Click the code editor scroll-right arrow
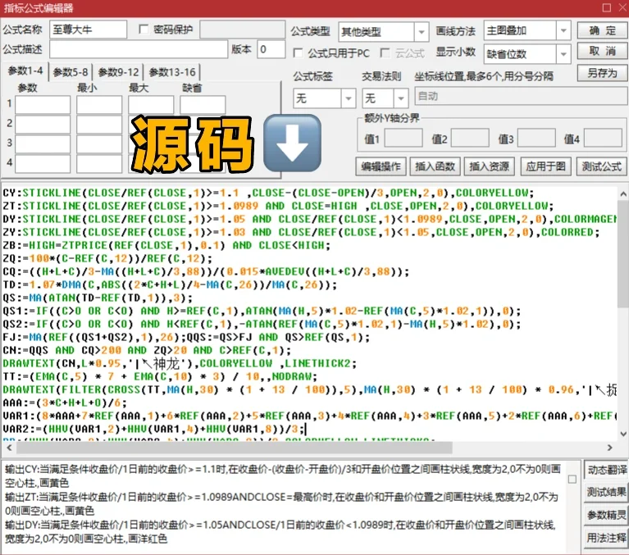The height and width of the screenshot is (555, 629). click(x=609, y=448)
